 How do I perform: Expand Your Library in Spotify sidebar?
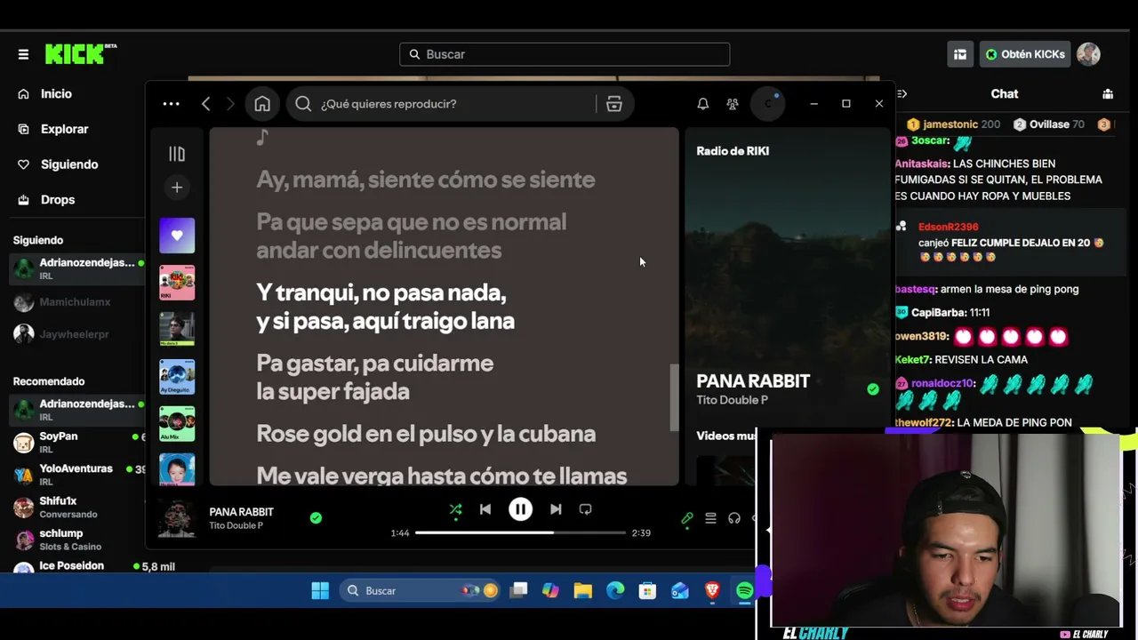(177, 155)
